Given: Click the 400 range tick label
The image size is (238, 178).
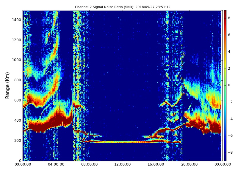Looking at the screenshot, I should pos(18,120).
